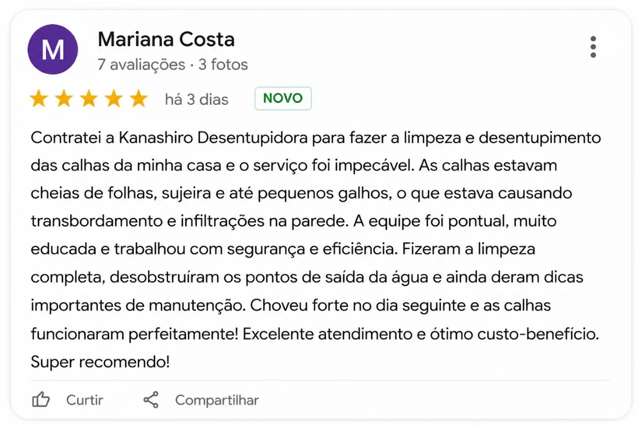The width and height of the screenshot is (642, 428).
Task: Click the Excelente atendimento sentence in the review
Action: pos(420,334)
